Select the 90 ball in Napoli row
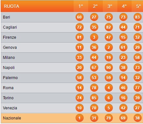The image size is (143, 124). (109, 68)
